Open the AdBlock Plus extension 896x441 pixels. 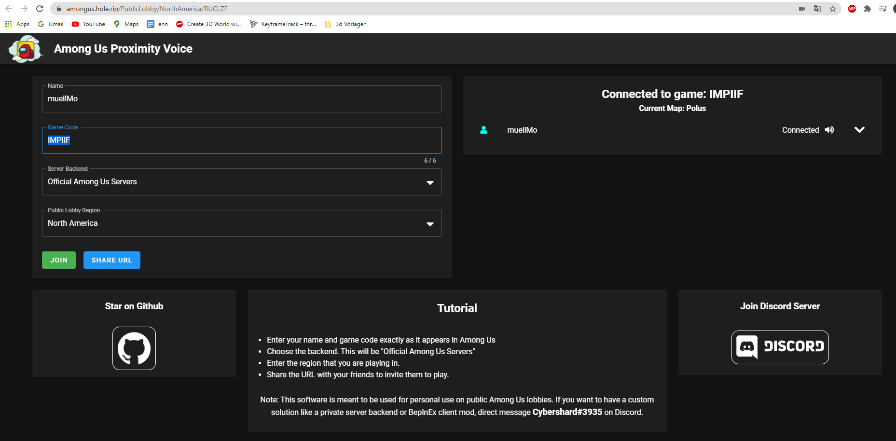(852, 9)
